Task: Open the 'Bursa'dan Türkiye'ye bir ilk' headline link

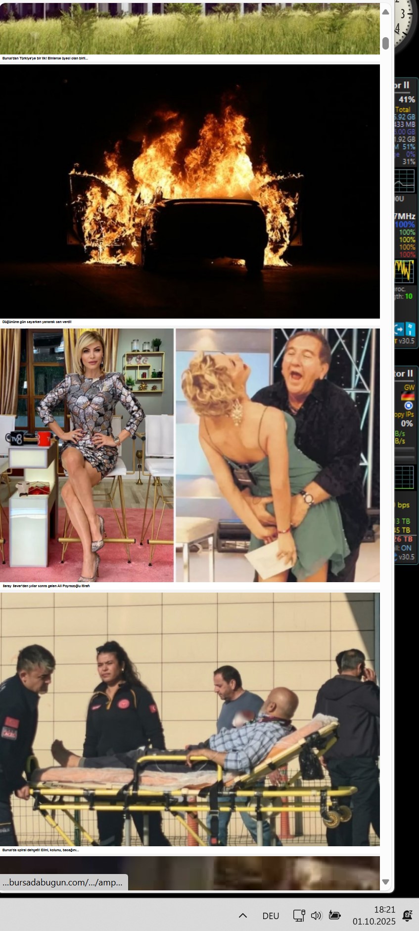Action: click(x=45, y=58)
